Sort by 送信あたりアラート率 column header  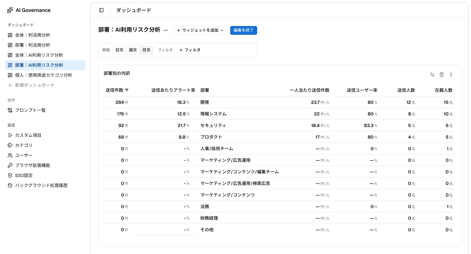pos(173,90)
